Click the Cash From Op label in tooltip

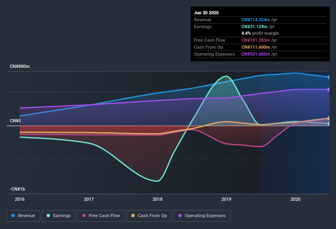[208, 47]
